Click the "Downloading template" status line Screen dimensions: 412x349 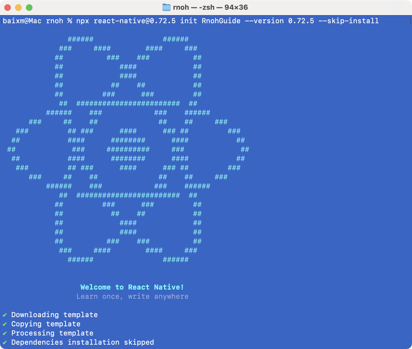[x=54, y=315]
